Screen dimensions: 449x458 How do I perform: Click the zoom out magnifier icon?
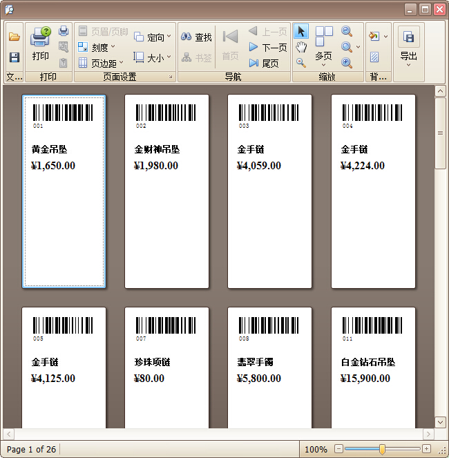point(347,31)
